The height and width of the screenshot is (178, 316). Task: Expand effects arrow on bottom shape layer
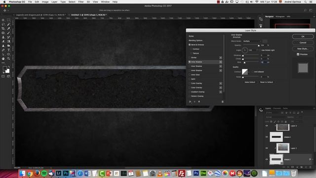tap(313, 159)
